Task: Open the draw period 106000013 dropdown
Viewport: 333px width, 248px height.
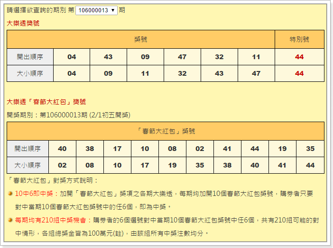Action: click(96, 10)
